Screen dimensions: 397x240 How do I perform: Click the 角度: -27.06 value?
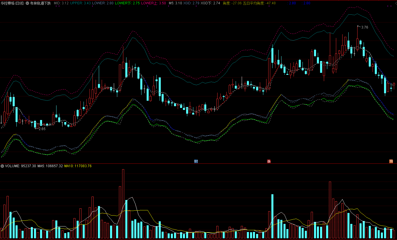[x=232, y=3]
